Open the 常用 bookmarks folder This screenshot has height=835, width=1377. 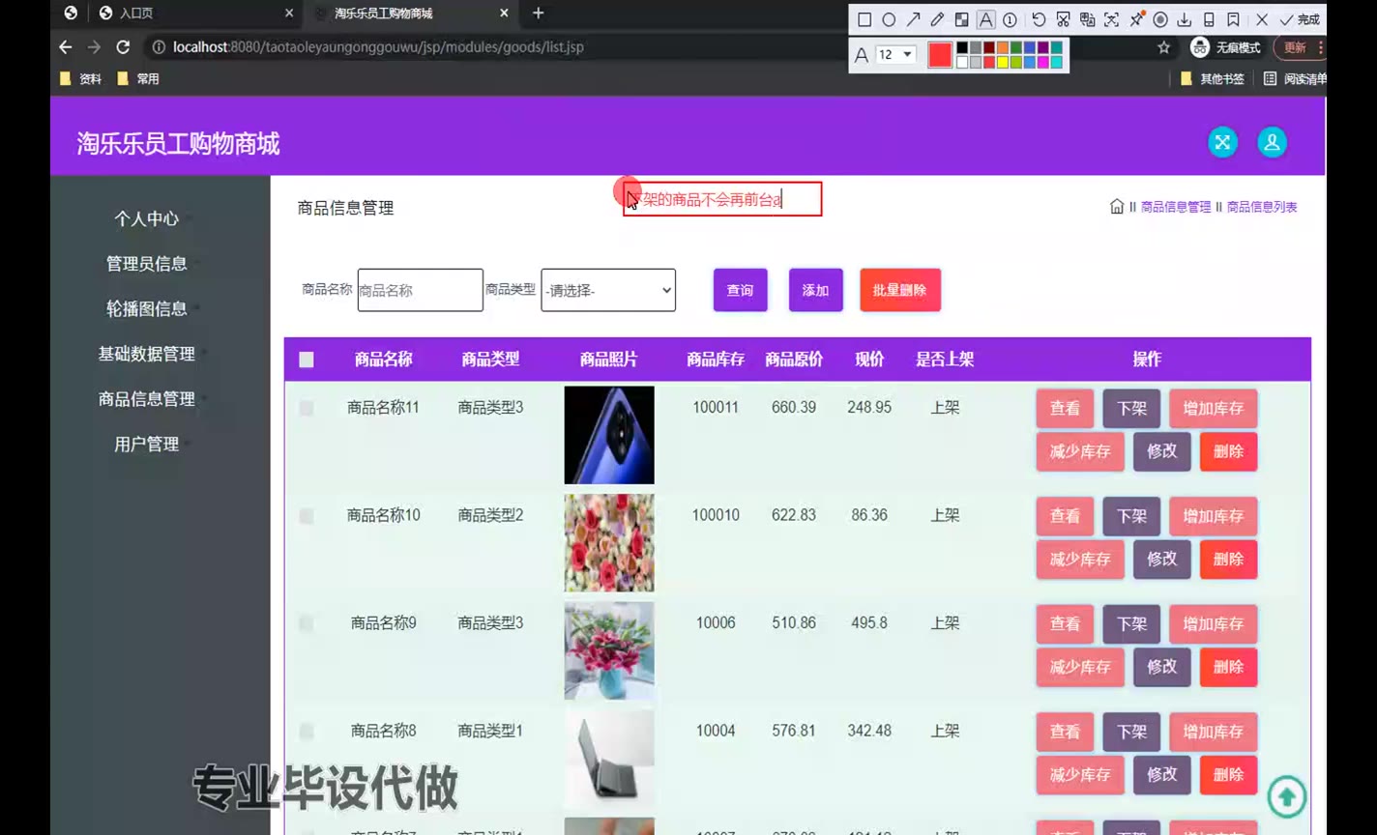point(138,79)
